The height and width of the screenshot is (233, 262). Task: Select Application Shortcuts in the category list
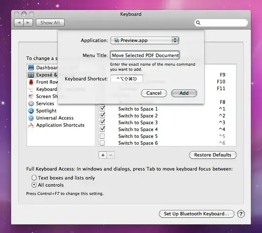point(60,125)
